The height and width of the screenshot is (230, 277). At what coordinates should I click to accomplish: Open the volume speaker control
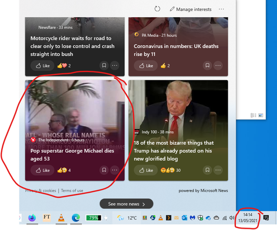point(232,218)
